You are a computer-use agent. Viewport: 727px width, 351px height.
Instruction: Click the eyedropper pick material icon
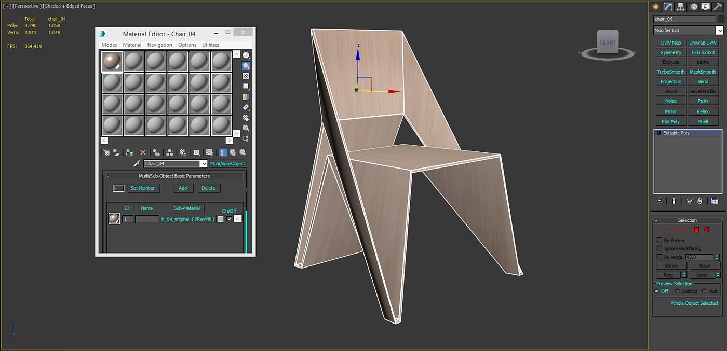tap(137, 164)
